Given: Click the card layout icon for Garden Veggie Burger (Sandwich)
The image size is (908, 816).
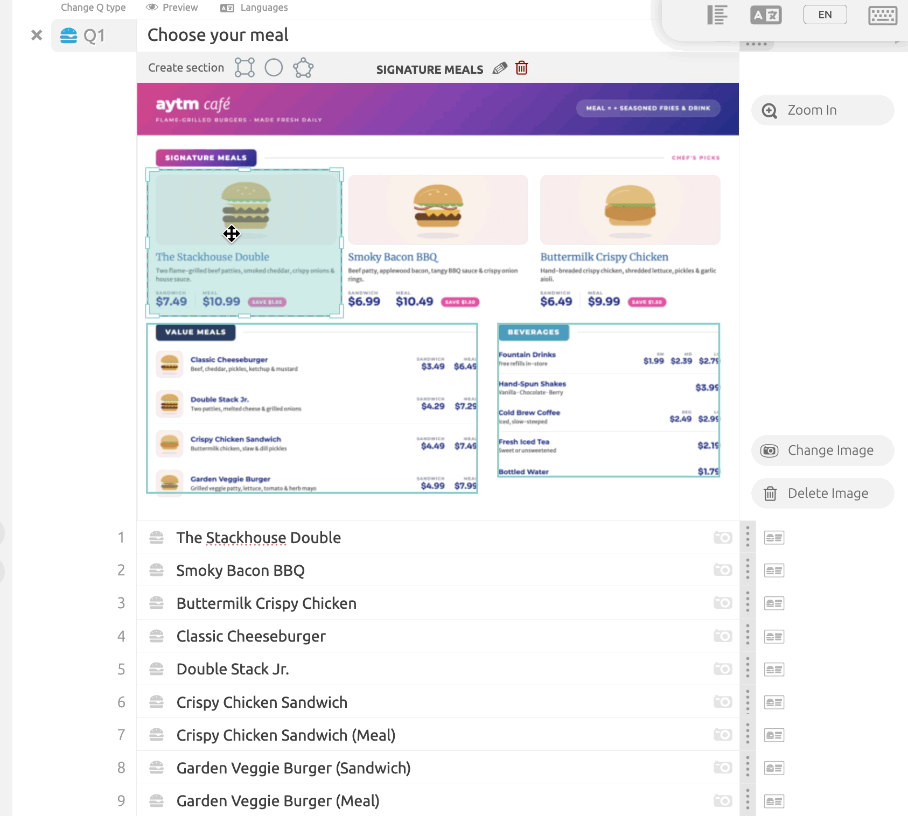Looking at the screenshot, I should click(x=774, y=768).
